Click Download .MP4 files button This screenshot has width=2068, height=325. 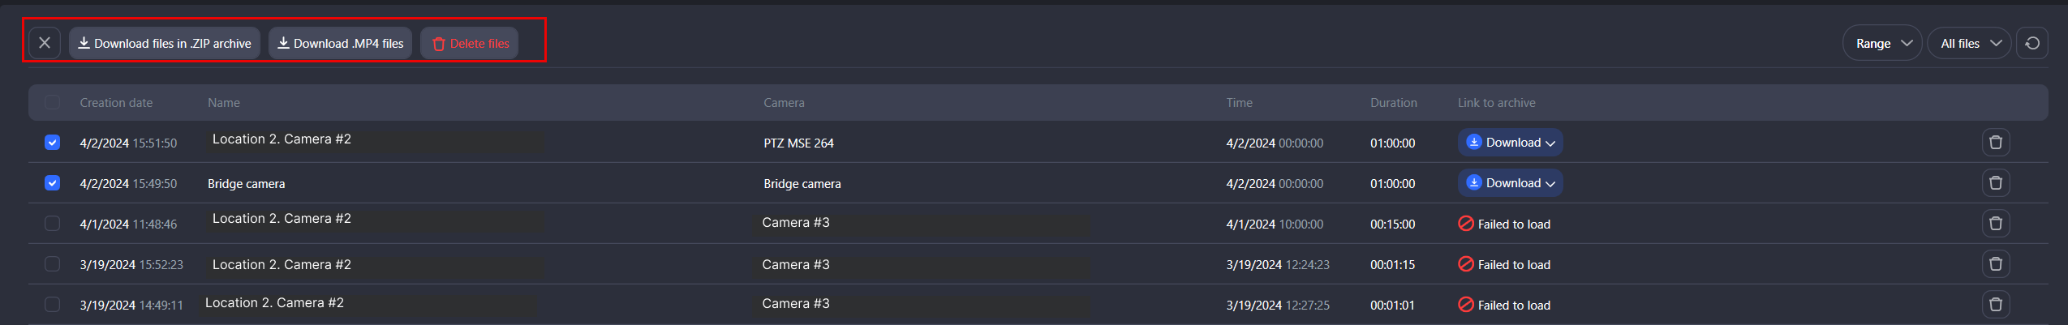point(340,44)
